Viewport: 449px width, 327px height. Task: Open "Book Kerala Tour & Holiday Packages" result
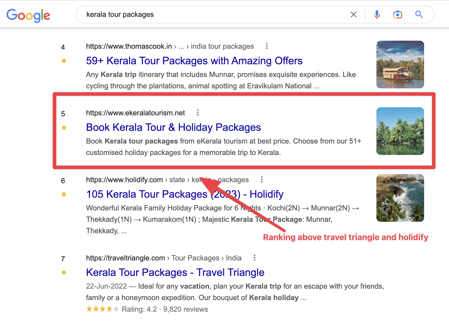pyautogui.click(x=173, y=127)
